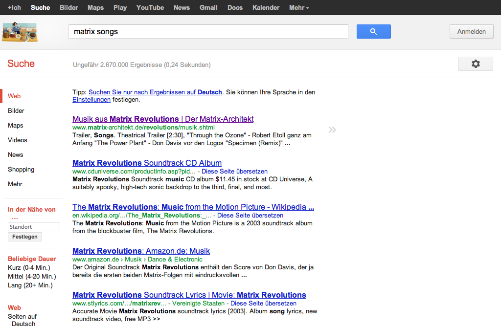Screen dimensions: 501x327
Task: Open Gmail from the top bar
Action: coord(208,7)
